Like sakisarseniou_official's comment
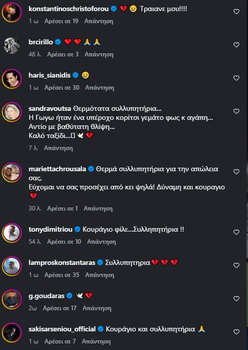This screenshot has width=248, height=350. coord(236,332)
